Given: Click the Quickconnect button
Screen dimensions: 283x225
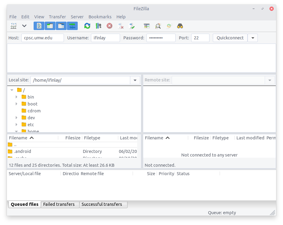Looking at the screenshot, I should (230, 38).
